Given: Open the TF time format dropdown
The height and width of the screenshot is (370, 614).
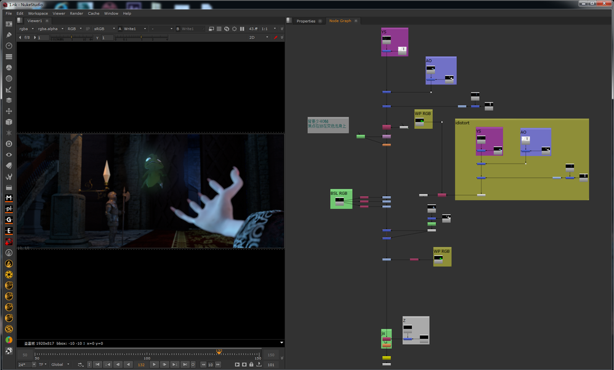Looking at the screenshot, I should click(x=42, y=364).
